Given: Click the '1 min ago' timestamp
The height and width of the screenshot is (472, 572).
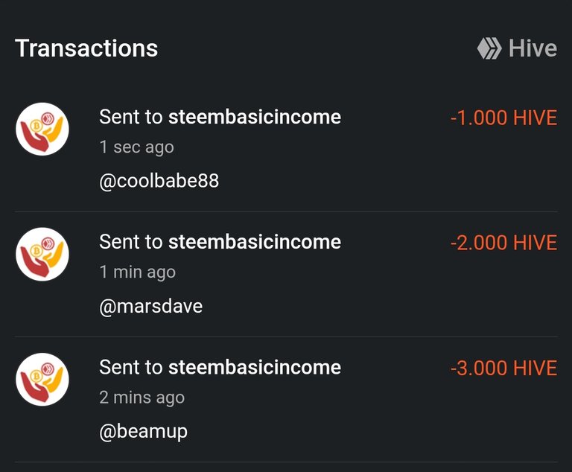Looking at the screenshot, I should (138, 272).
